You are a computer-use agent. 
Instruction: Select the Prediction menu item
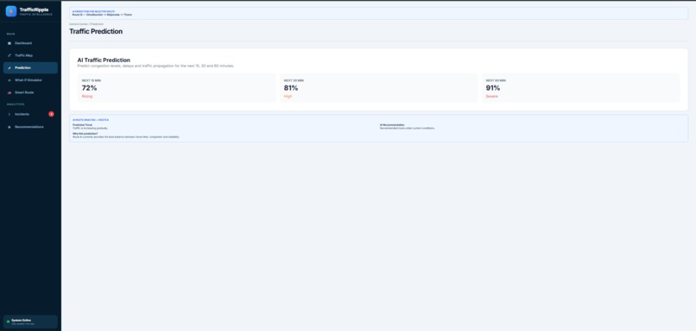coord(30,68)
